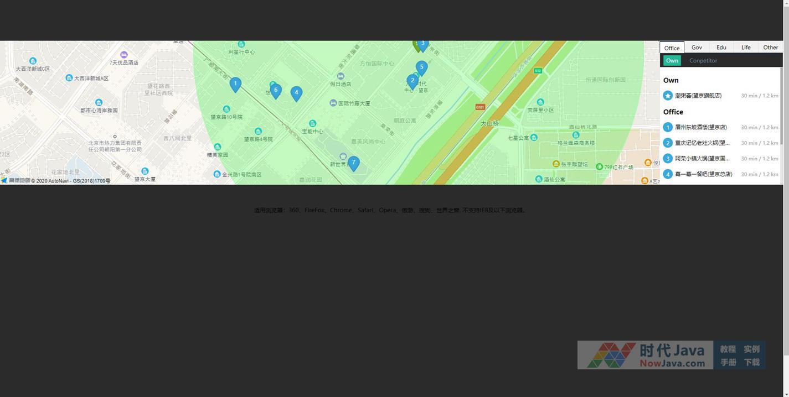Click map marker number 1
789x397 pixels.
235,84
